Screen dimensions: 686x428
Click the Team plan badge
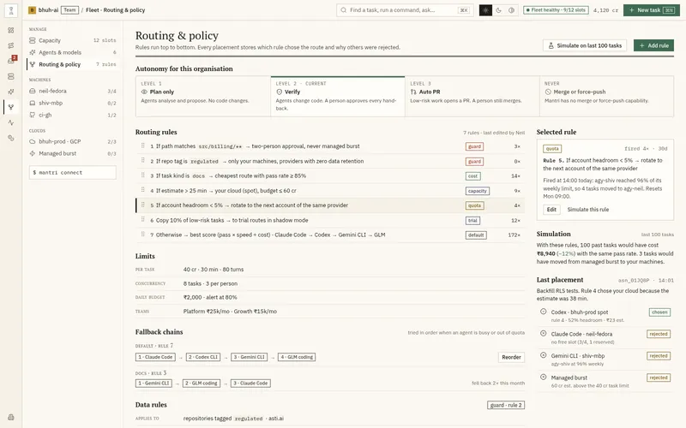point(69,9)
